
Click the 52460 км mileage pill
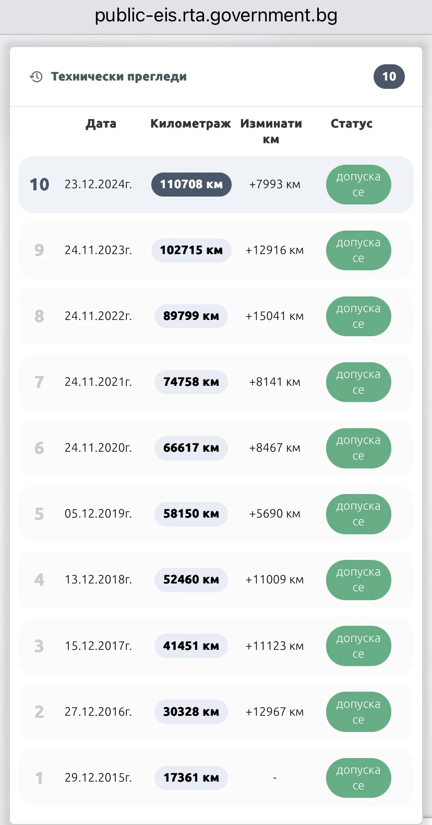[191, 580]
